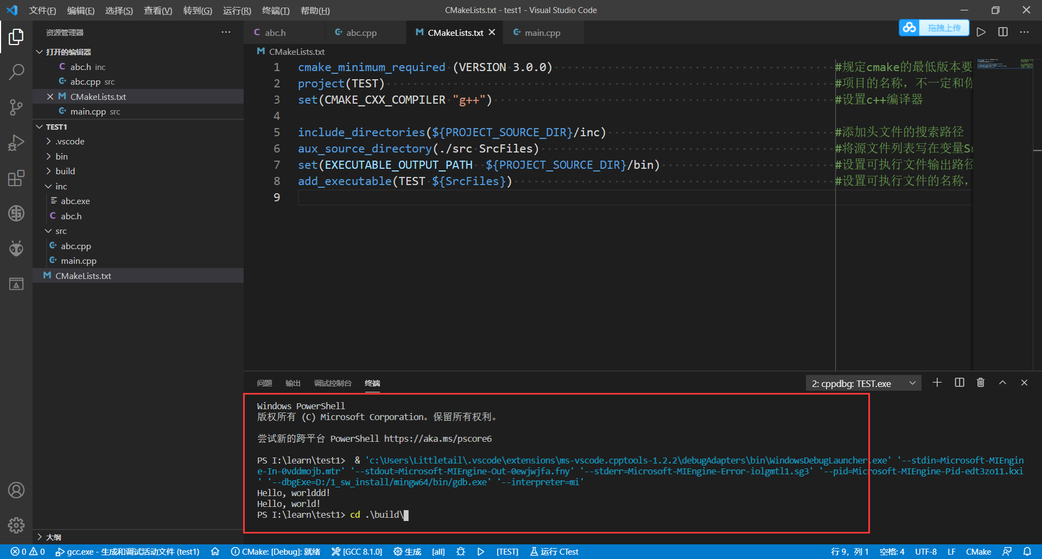Create a new terminal with plus icon
The height and width of the screenshot is (559, 1042).
[x=937, y=383]
